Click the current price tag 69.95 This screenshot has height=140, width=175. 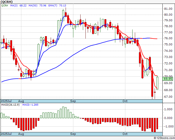[168, 79]
